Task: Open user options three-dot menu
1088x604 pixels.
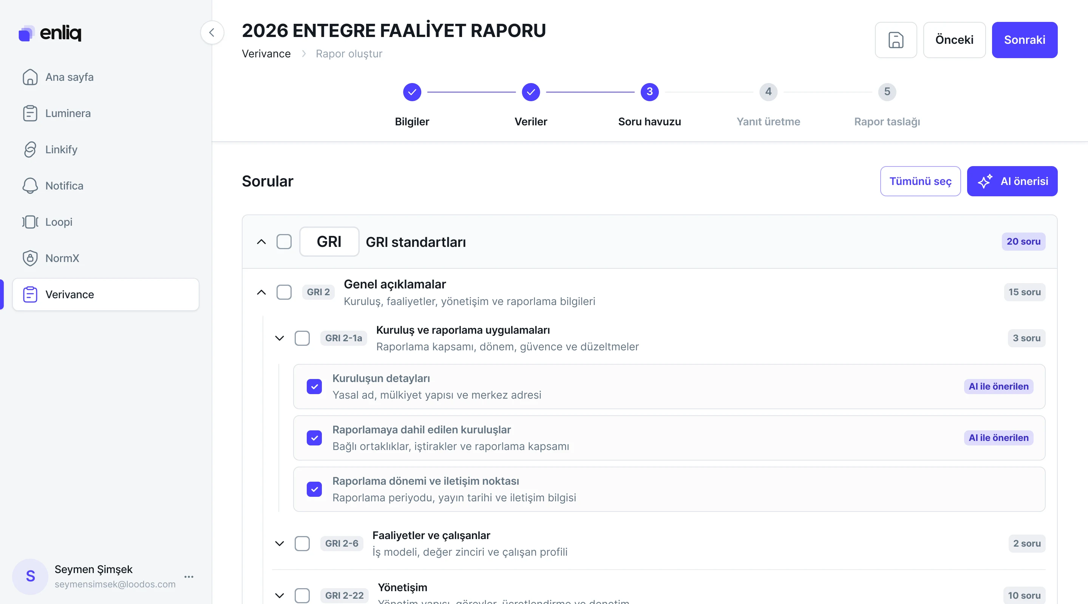Action: click(x=189, y=576)
